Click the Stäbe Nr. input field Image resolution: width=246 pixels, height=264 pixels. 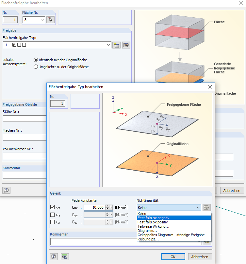[x=25, y=119]
